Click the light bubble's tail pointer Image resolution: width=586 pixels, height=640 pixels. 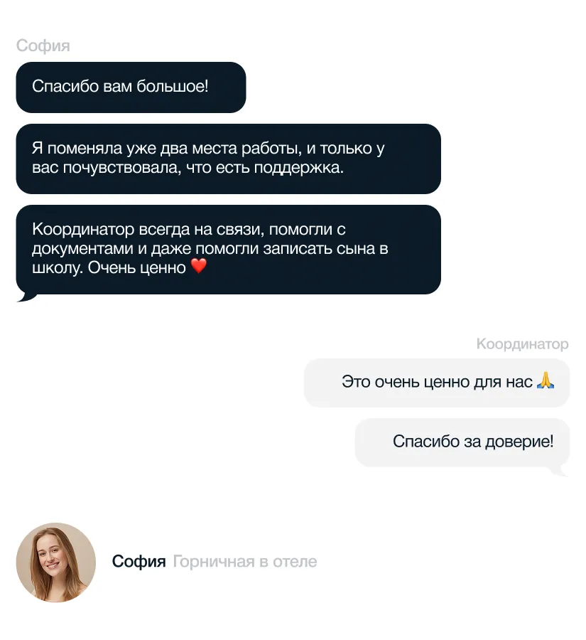[x=560, y=471]
